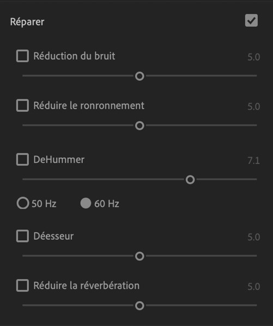This screenshot has height=326, width=273.
Task: Turn on the DeHummer checkbox
Action: (x=22, y=159)
